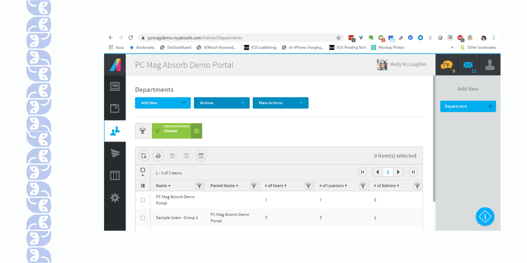This screenshot has width=527, height=263.
Task: Filter the Parent Name column
Action: point(254,186)
